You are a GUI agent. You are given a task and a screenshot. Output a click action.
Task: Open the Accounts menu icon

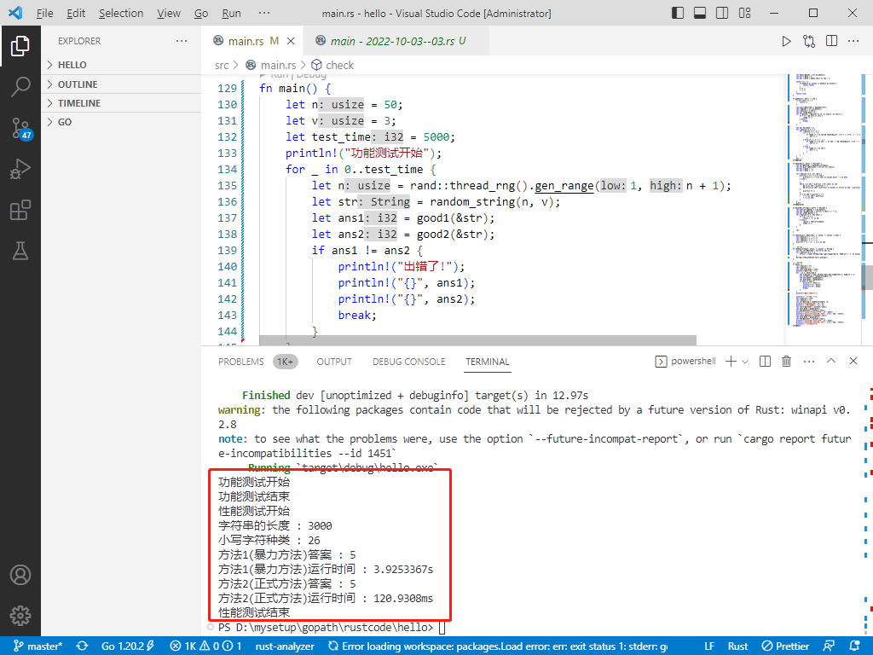pos(20,575)
